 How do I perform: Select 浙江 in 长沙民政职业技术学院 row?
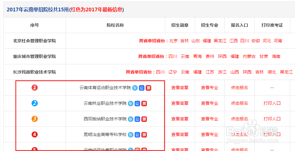point(222,72)
